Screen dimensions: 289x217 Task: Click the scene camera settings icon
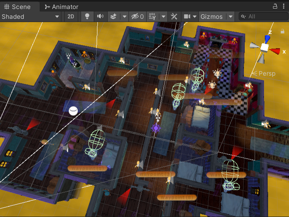pos(187,17)
